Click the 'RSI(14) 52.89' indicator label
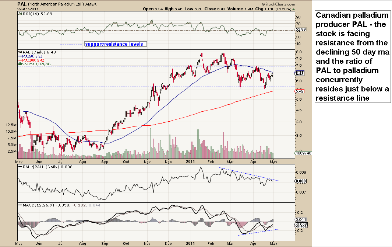Screen dimensions: 392x247 (x=37, y=14)
